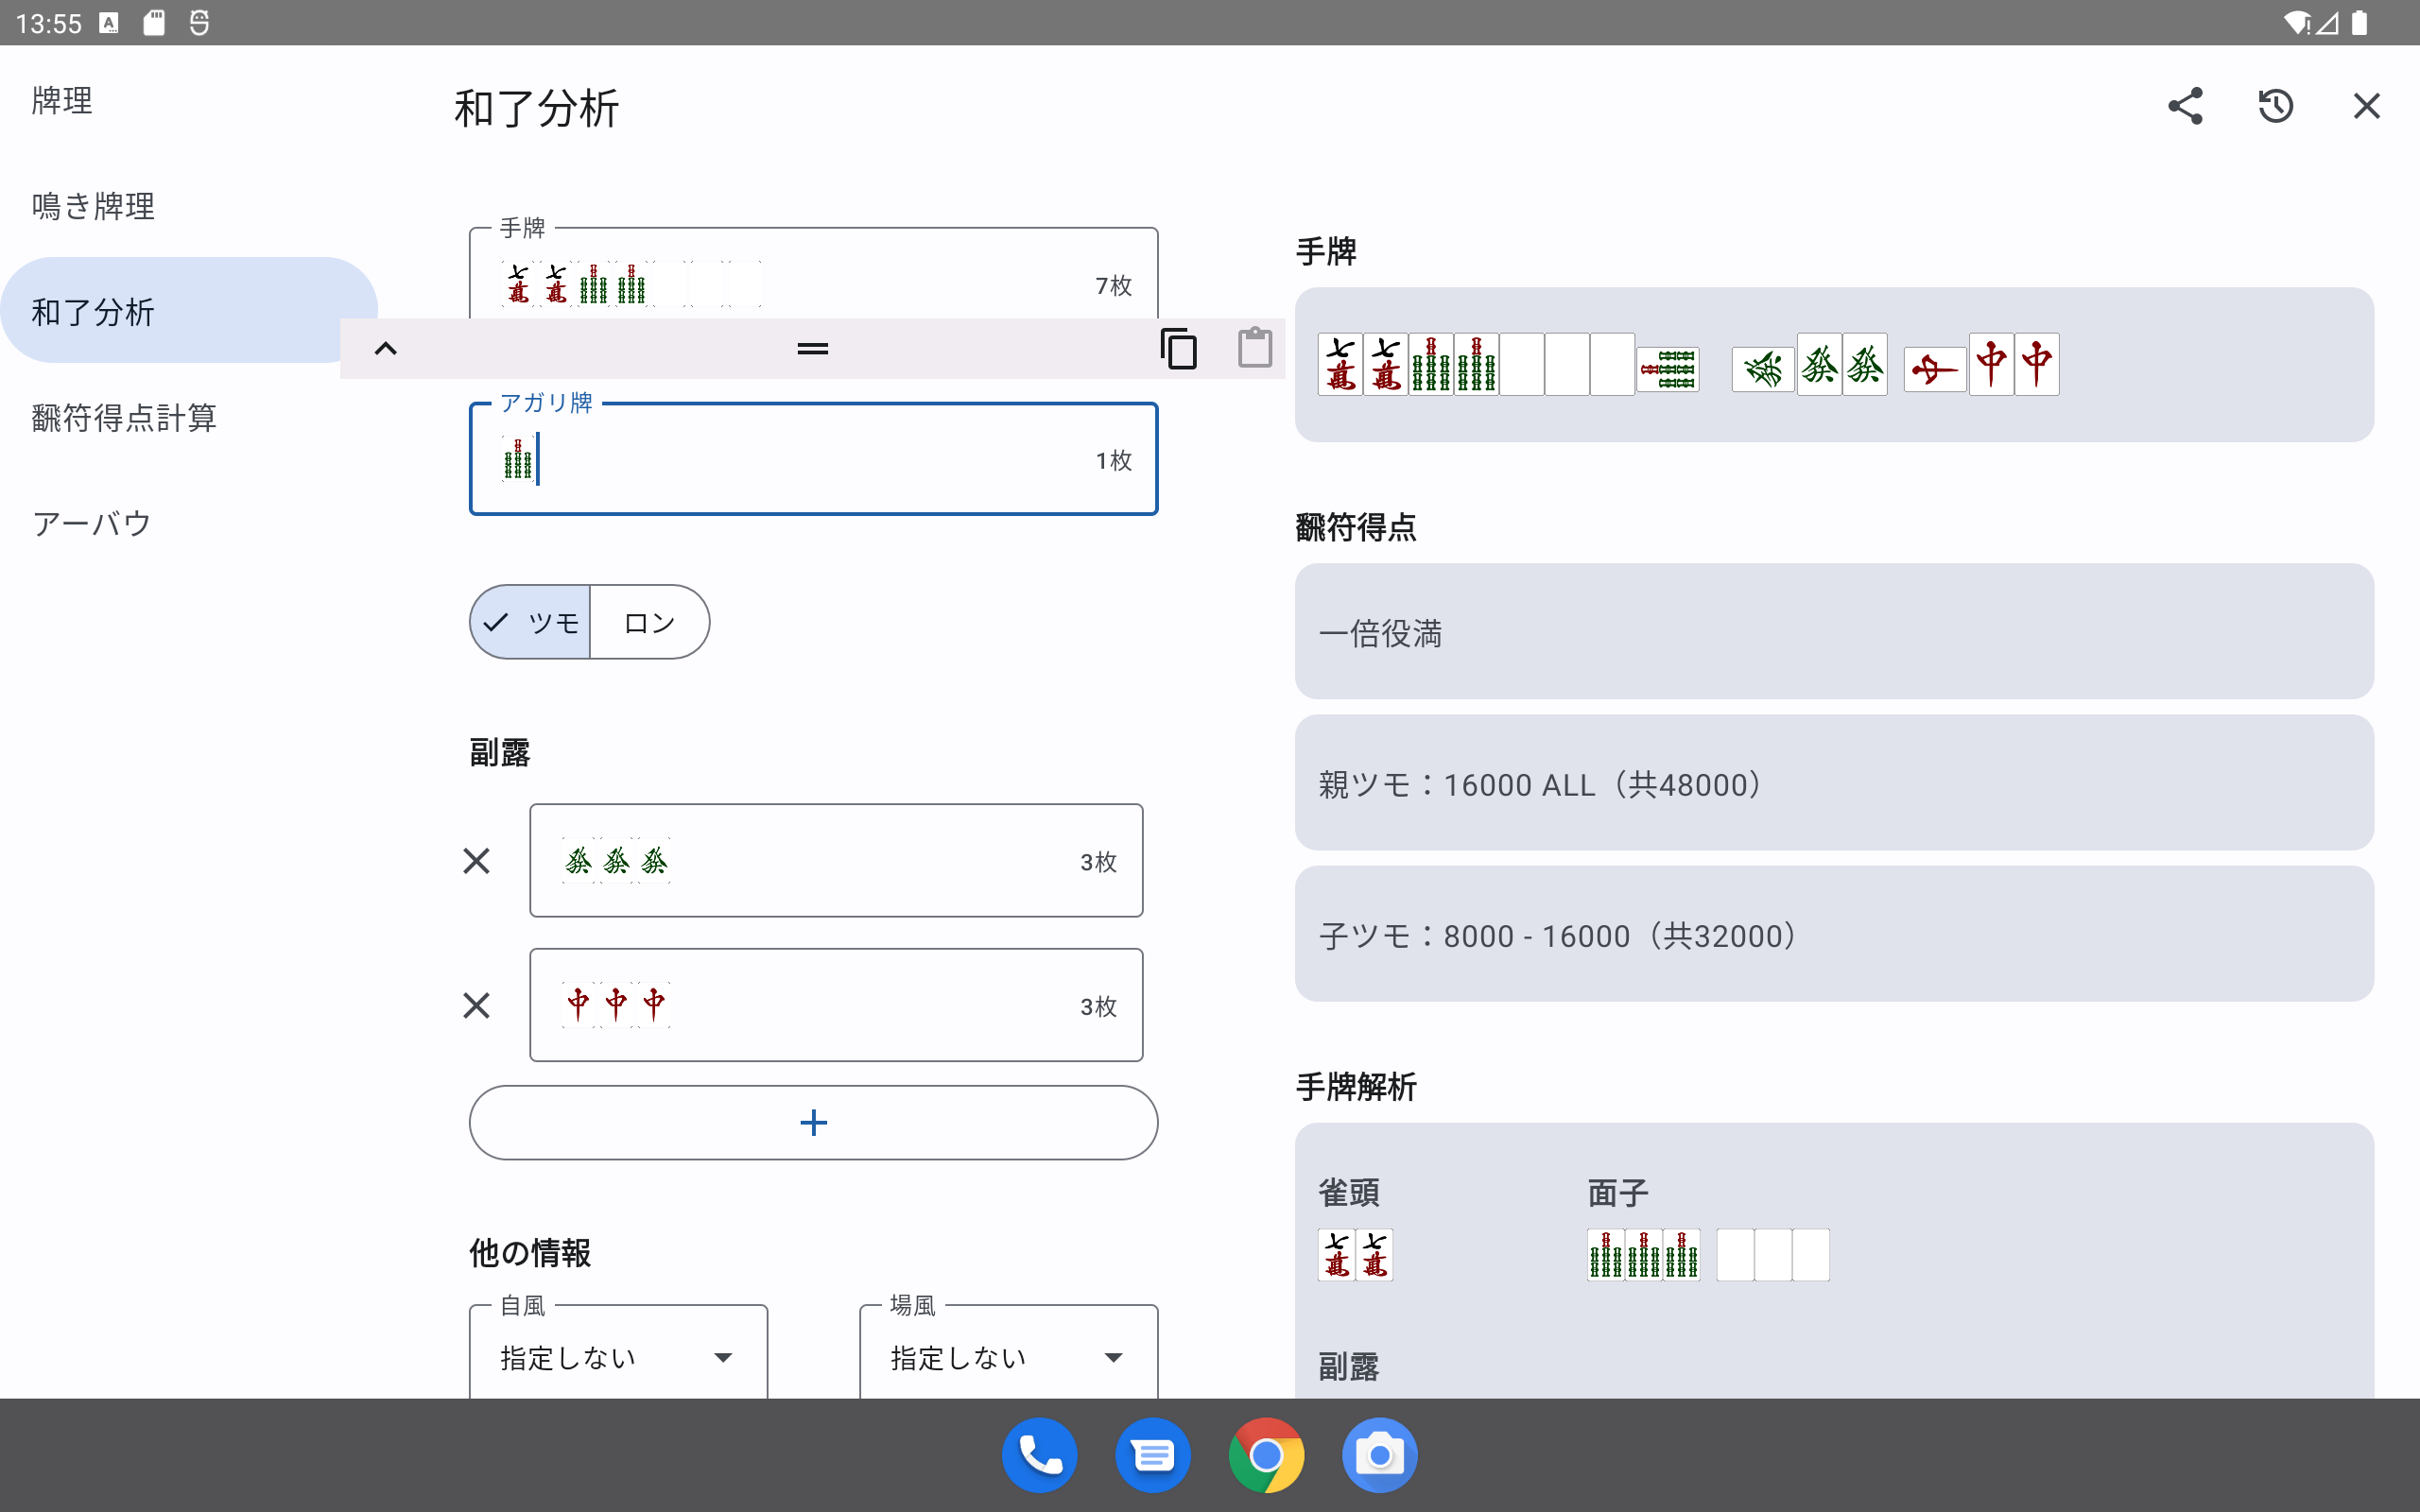Collapse keyboard panel with chevron up
Viewport: 2420px width, 1512px height.
(x=386, y=349)
